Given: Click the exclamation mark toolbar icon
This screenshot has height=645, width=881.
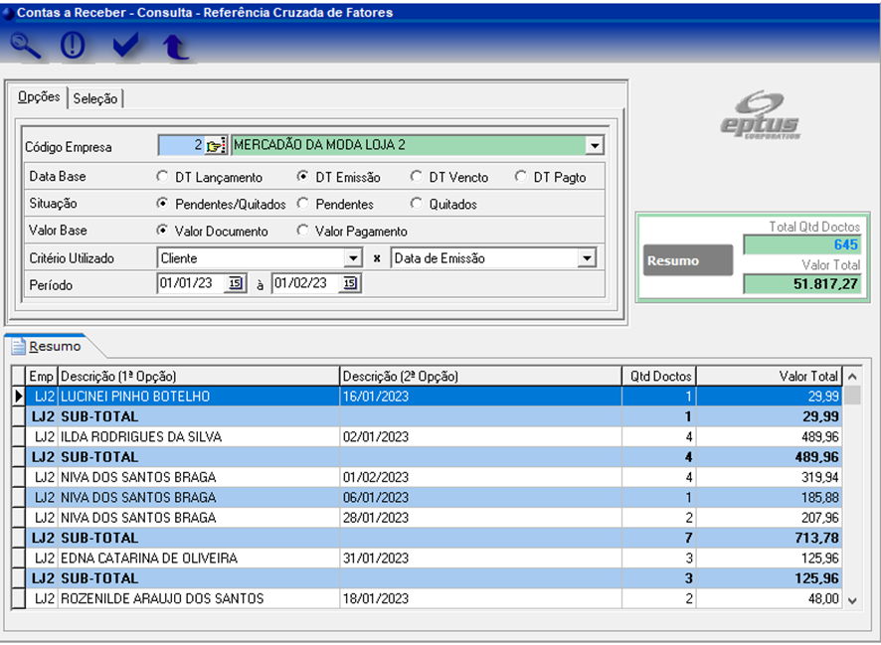Looking at the screenshot, I should (74, 46).
